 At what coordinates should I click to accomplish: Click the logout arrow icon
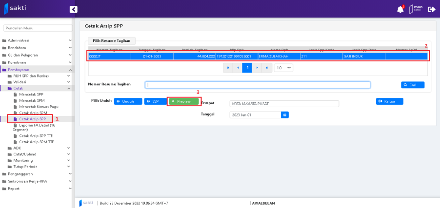pyautogui.click(x=431, y=9)
